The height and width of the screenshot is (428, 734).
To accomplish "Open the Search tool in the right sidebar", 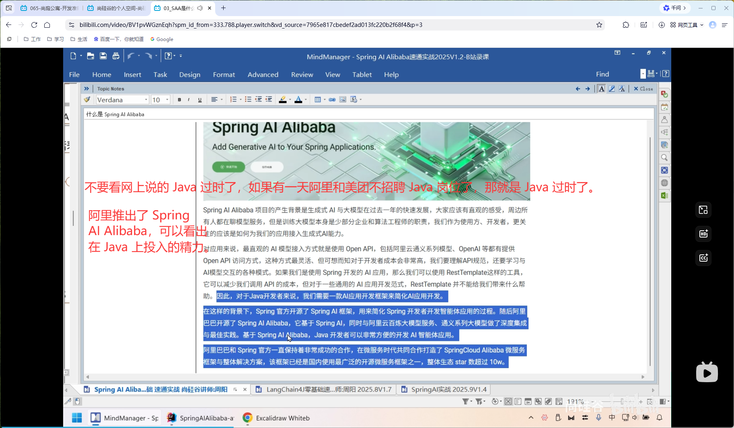I will click(664, 158).
